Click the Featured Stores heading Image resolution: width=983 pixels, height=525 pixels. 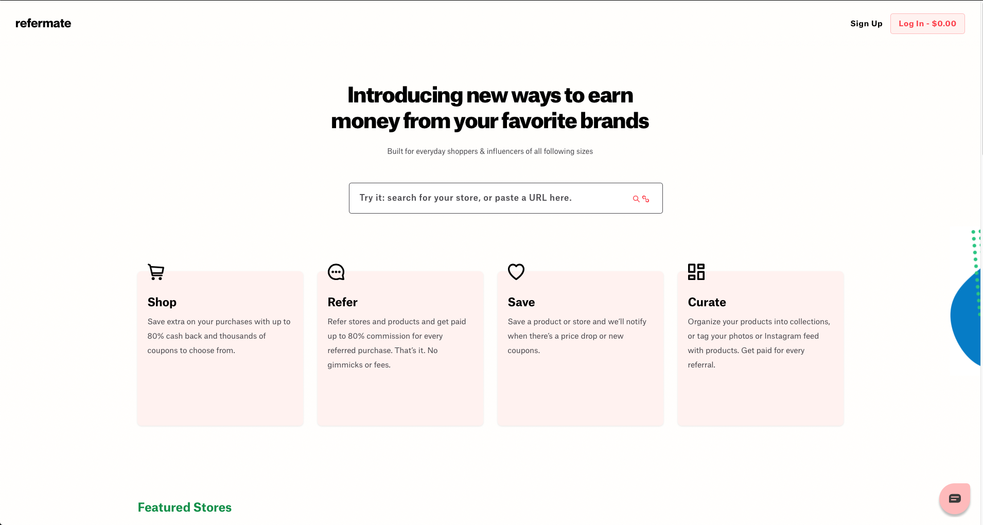pos(185,507)
